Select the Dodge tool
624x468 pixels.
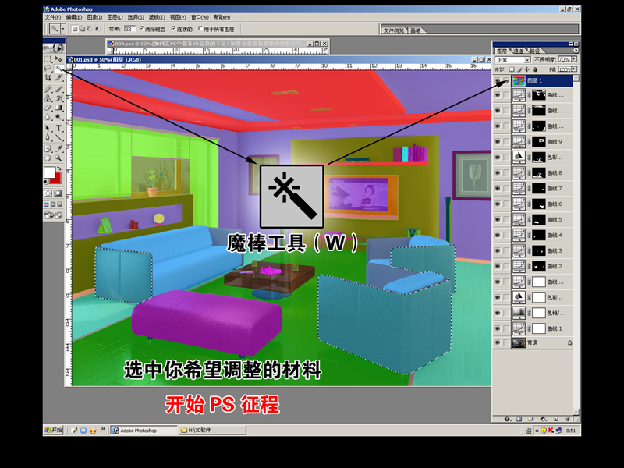tap(58, 116)
